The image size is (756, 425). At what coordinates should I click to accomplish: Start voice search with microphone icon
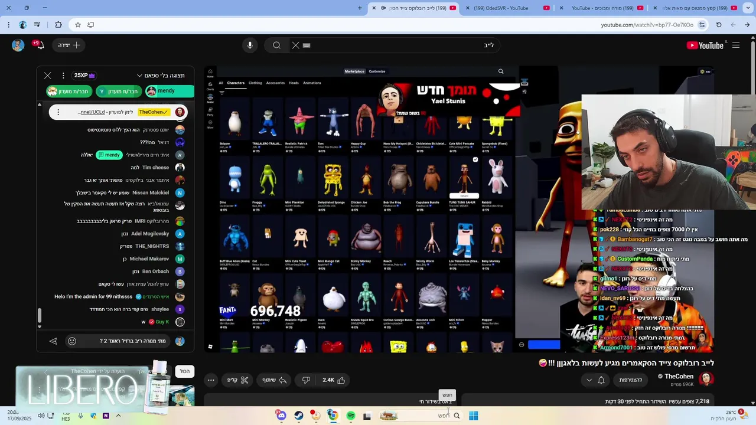[250, 45]
